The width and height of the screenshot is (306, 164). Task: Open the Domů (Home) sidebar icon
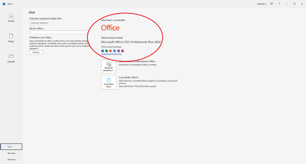pyautogui.click(x=11, y=17)
